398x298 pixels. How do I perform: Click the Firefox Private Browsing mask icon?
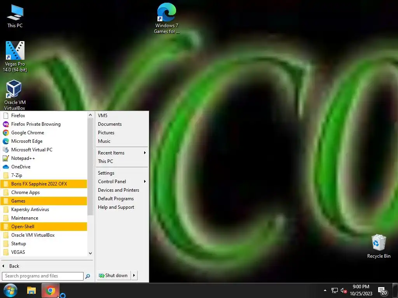[x=5, y=124]
